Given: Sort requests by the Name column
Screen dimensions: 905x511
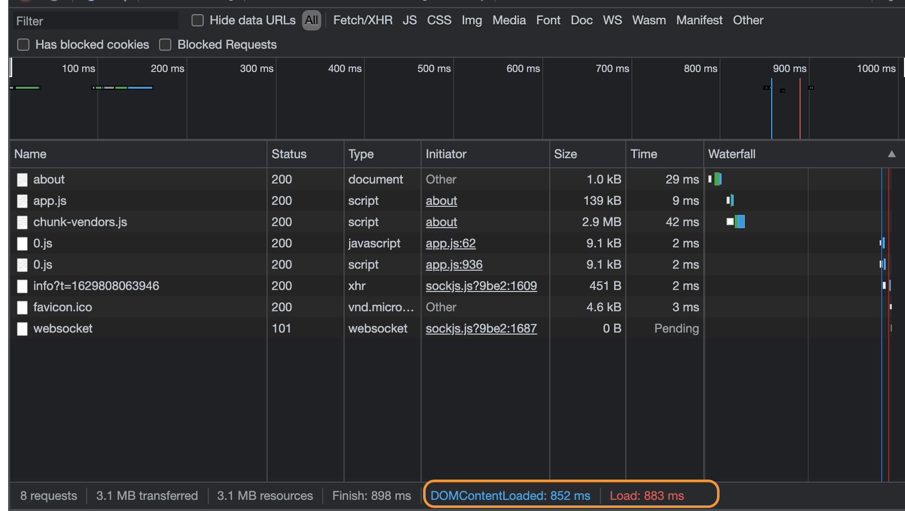Looking at the screenshot, I should click(138, 154).
